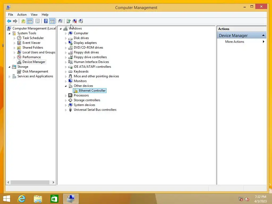Viewport: 272px width, 204px height.
Task: Click left tree scrollbar right arrow
Action: 53,182
